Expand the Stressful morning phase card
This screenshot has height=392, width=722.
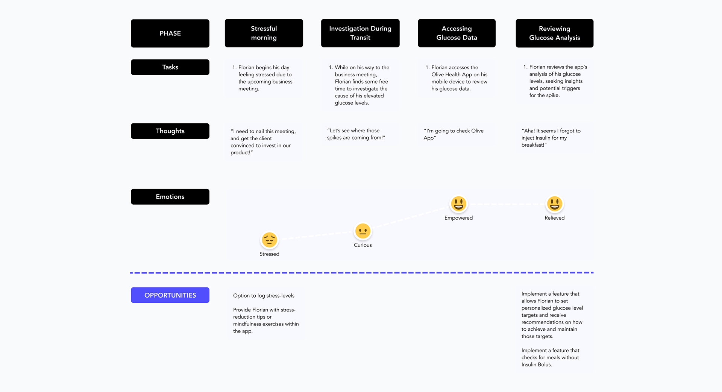264,33
